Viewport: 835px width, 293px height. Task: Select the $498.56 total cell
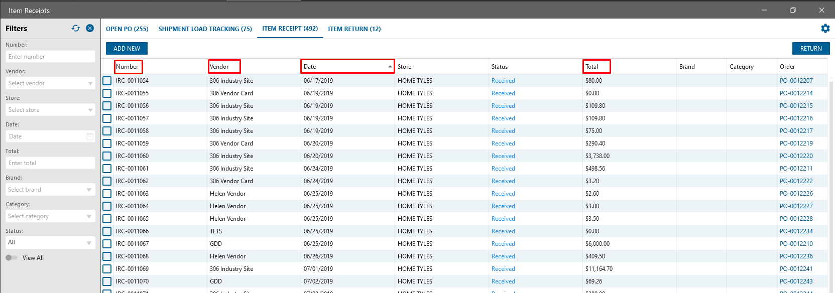click(595, 169)
